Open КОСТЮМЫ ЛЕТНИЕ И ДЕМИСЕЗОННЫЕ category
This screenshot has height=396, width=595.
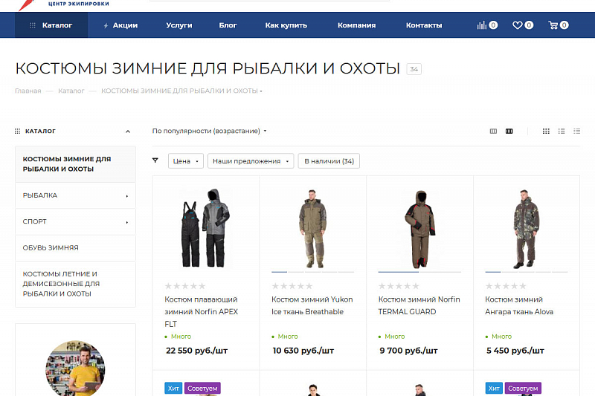pyautogui.click(x=76, y=284)
